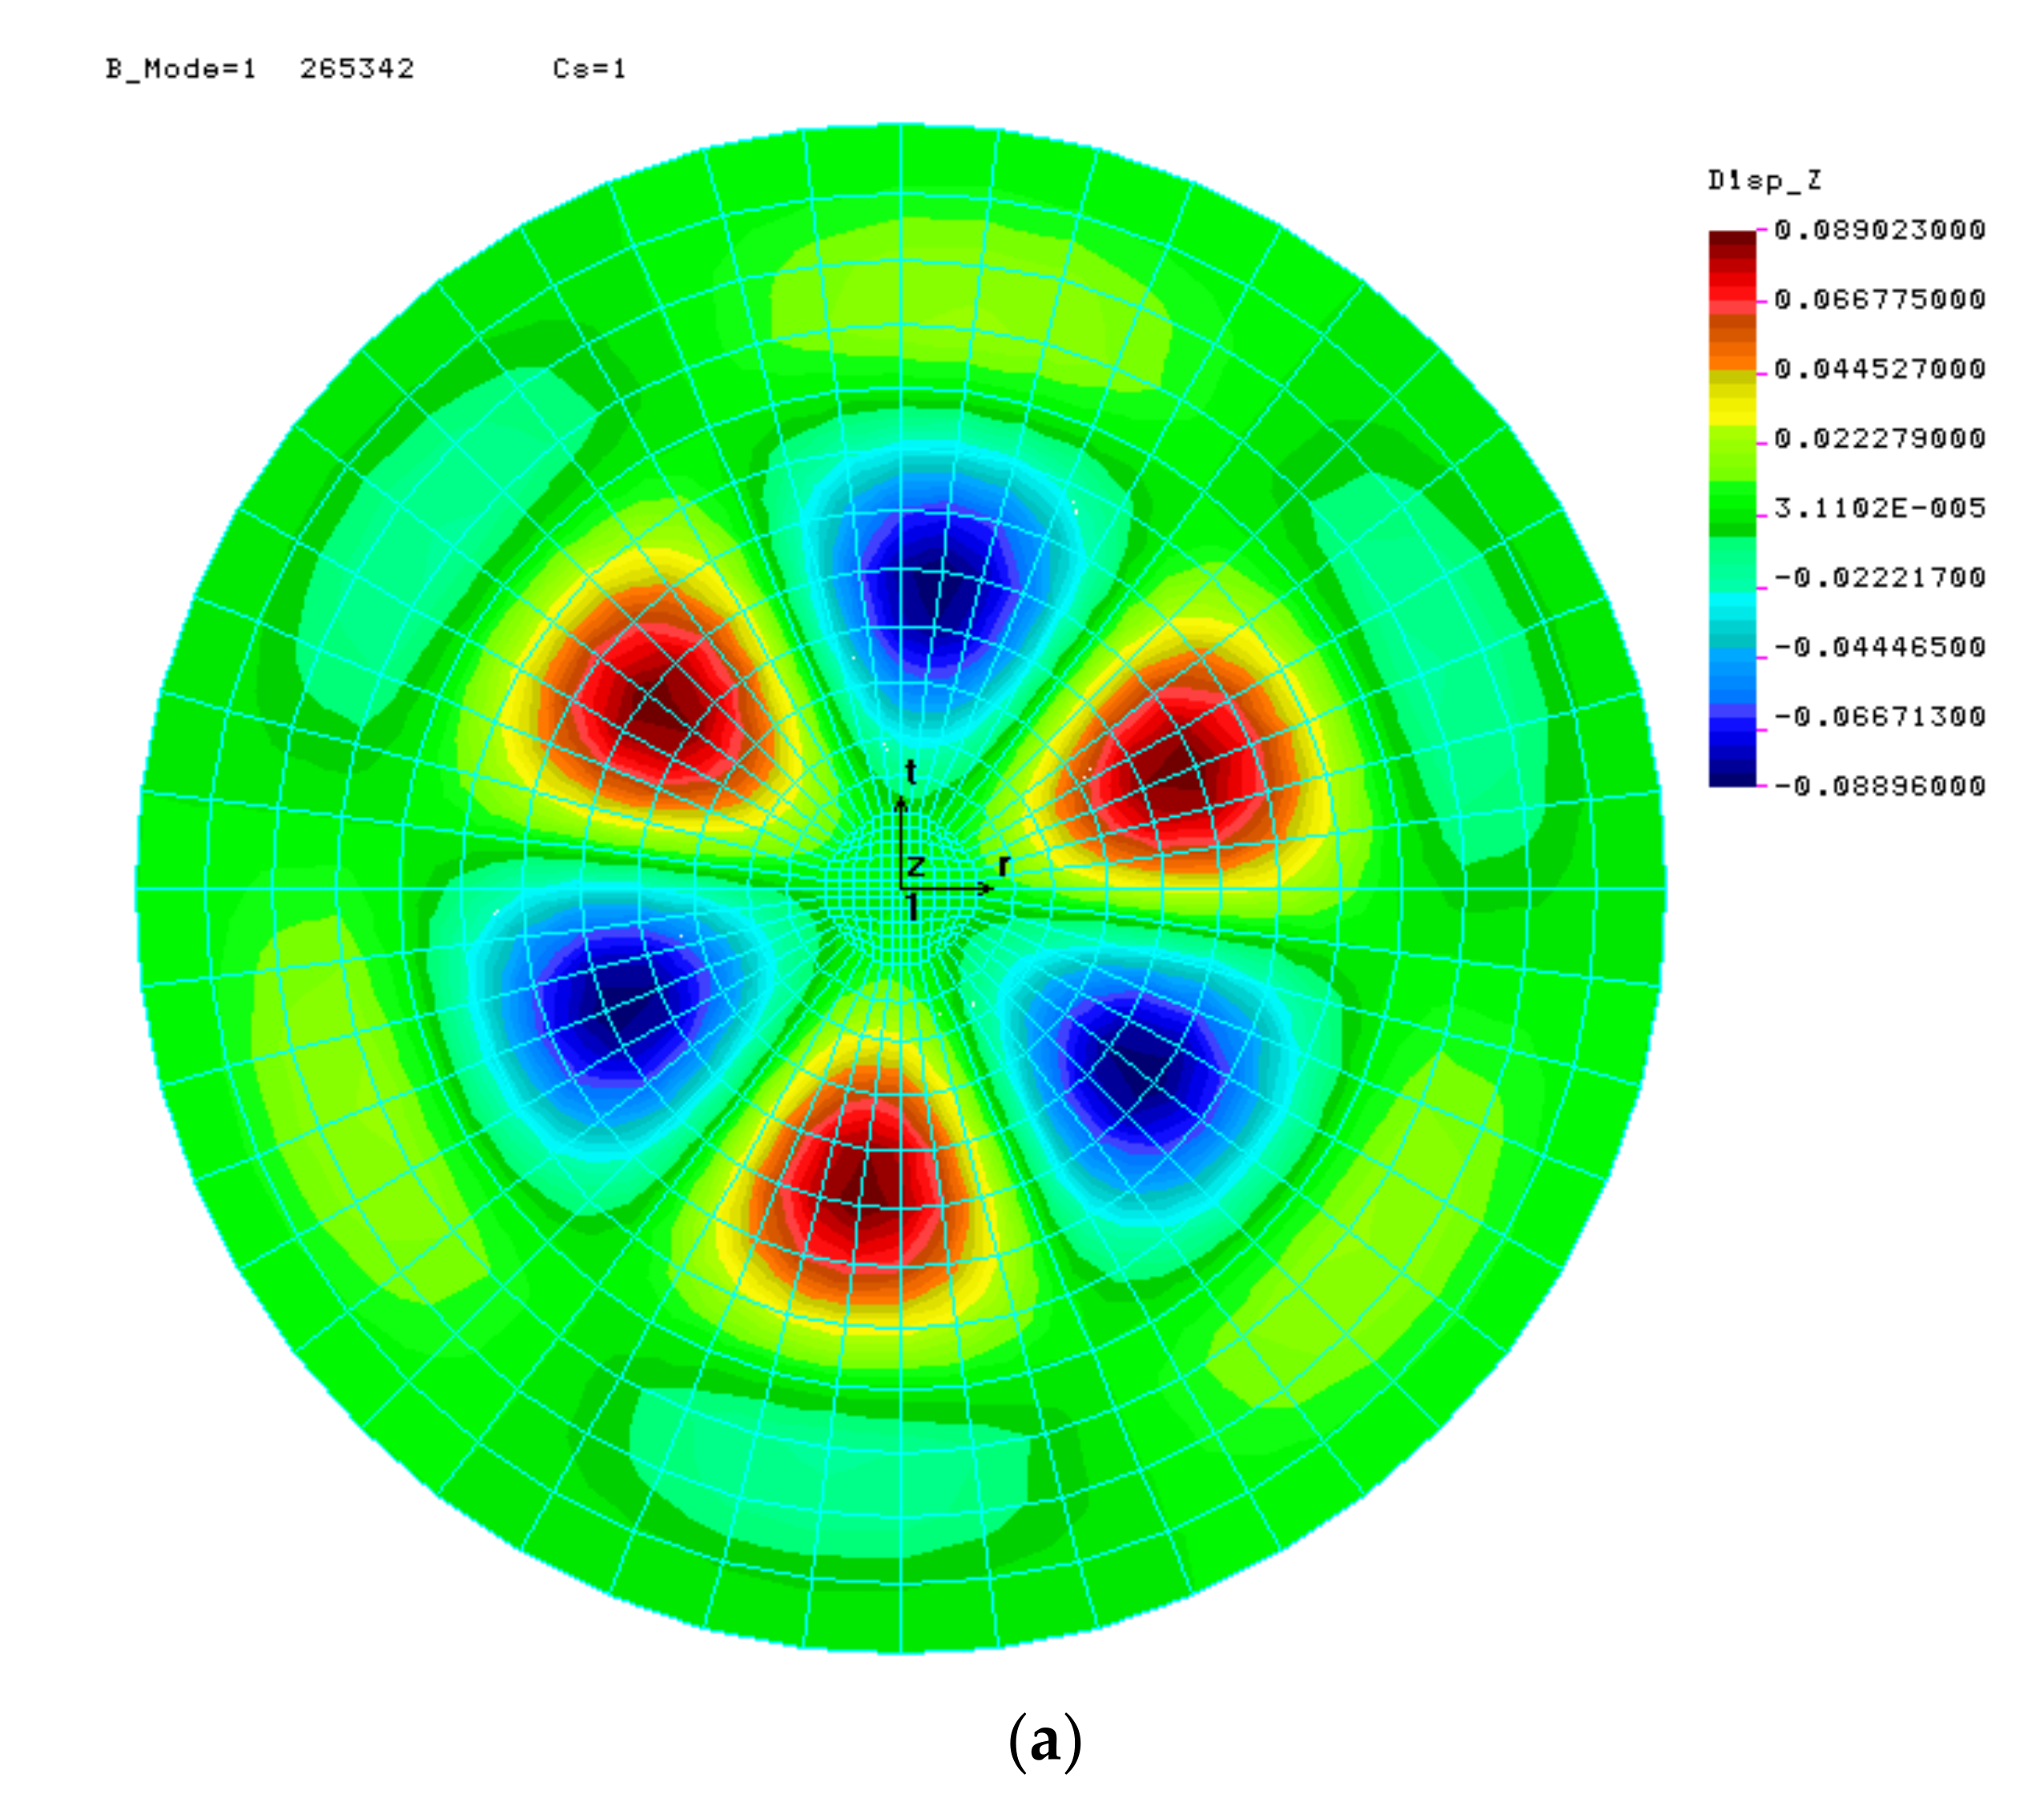Click the 3.1102E-005 legend value
This screenshot has height=1810, width=2044.
(1879, 508)
